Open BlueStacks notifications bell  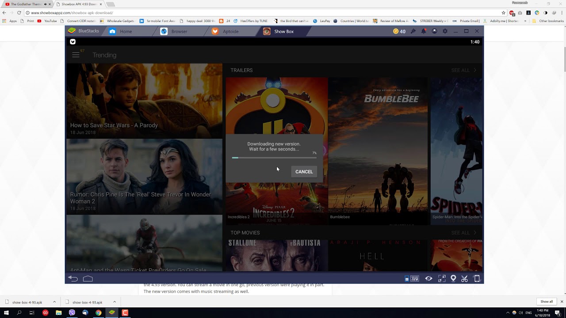(x=424, y=31)
